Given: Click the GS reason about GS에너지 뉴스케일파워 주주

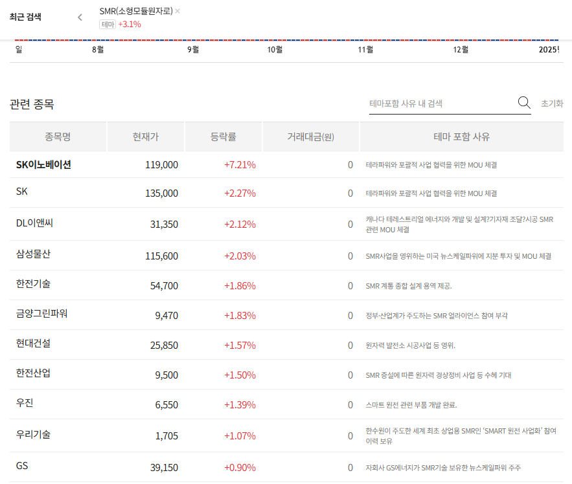Looking at the screenshot, I should (x=443, y=468).
